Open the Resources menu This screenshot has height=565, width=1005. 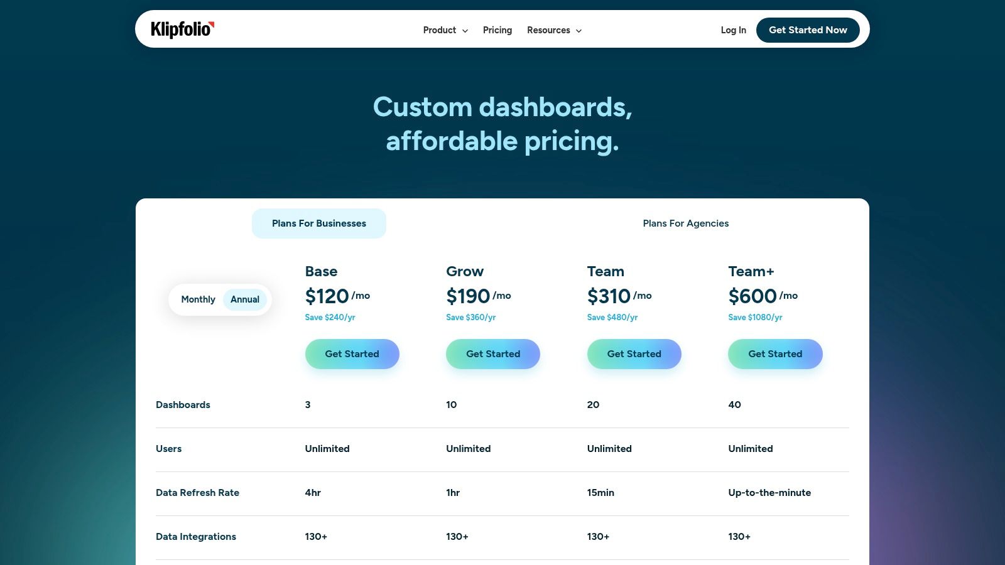[x=548, y=30]
